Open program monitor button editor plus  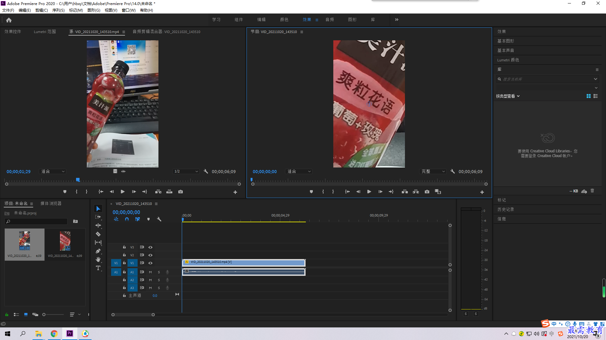[482, 192]
